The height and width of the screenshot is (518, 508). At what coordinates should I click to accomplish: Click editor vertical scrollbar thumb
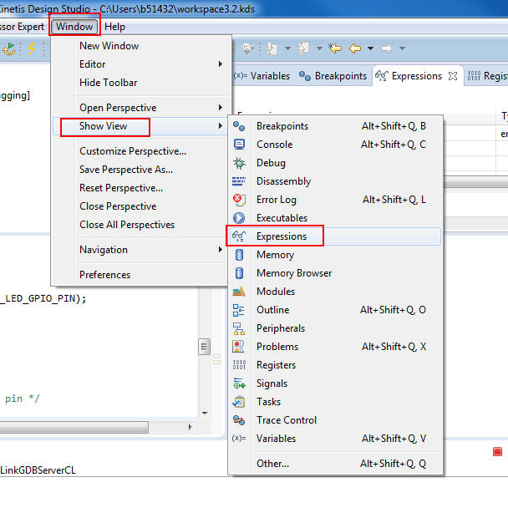pyautogui.click(x=204, y=347)
